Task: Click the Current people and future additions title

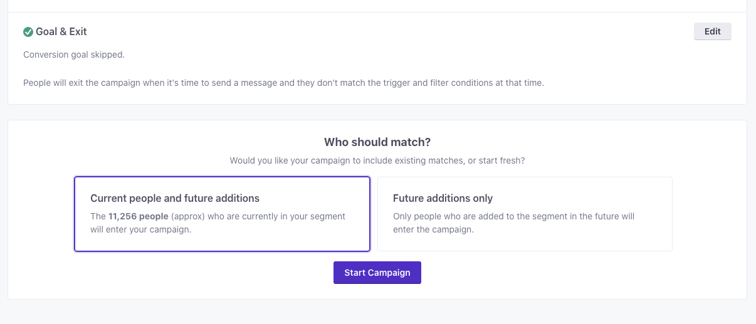Action: (175, 198)
